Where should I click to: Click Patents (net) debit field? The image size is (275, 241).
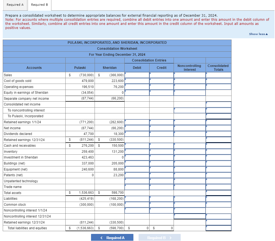[137, 175]
